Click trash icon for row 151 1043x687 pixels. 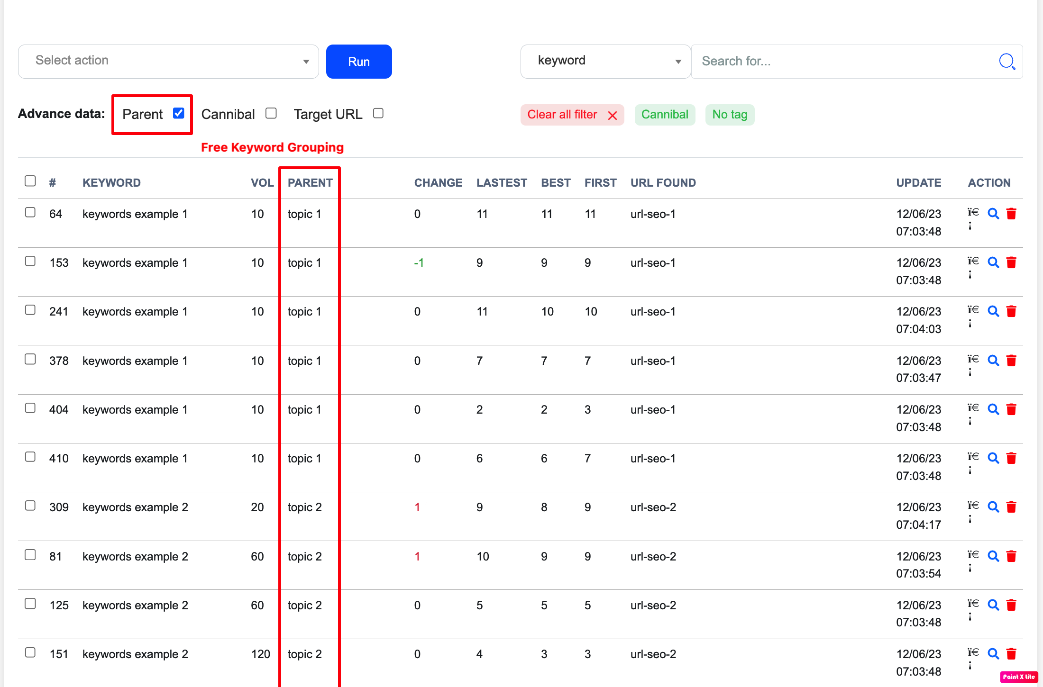[1011, 654]
